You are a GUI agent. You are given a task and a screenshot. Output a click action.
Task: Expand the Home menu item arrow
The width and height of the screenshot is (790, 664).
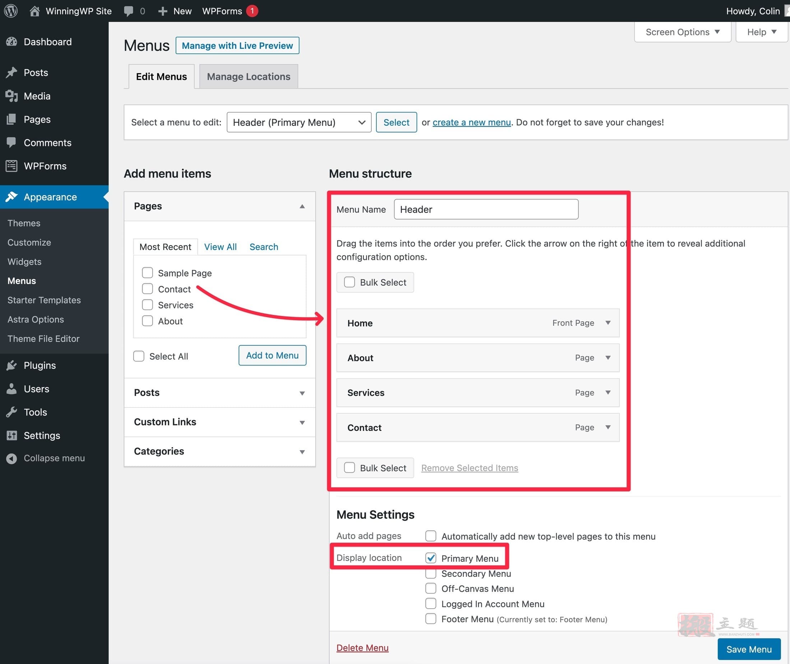point(608,322)
